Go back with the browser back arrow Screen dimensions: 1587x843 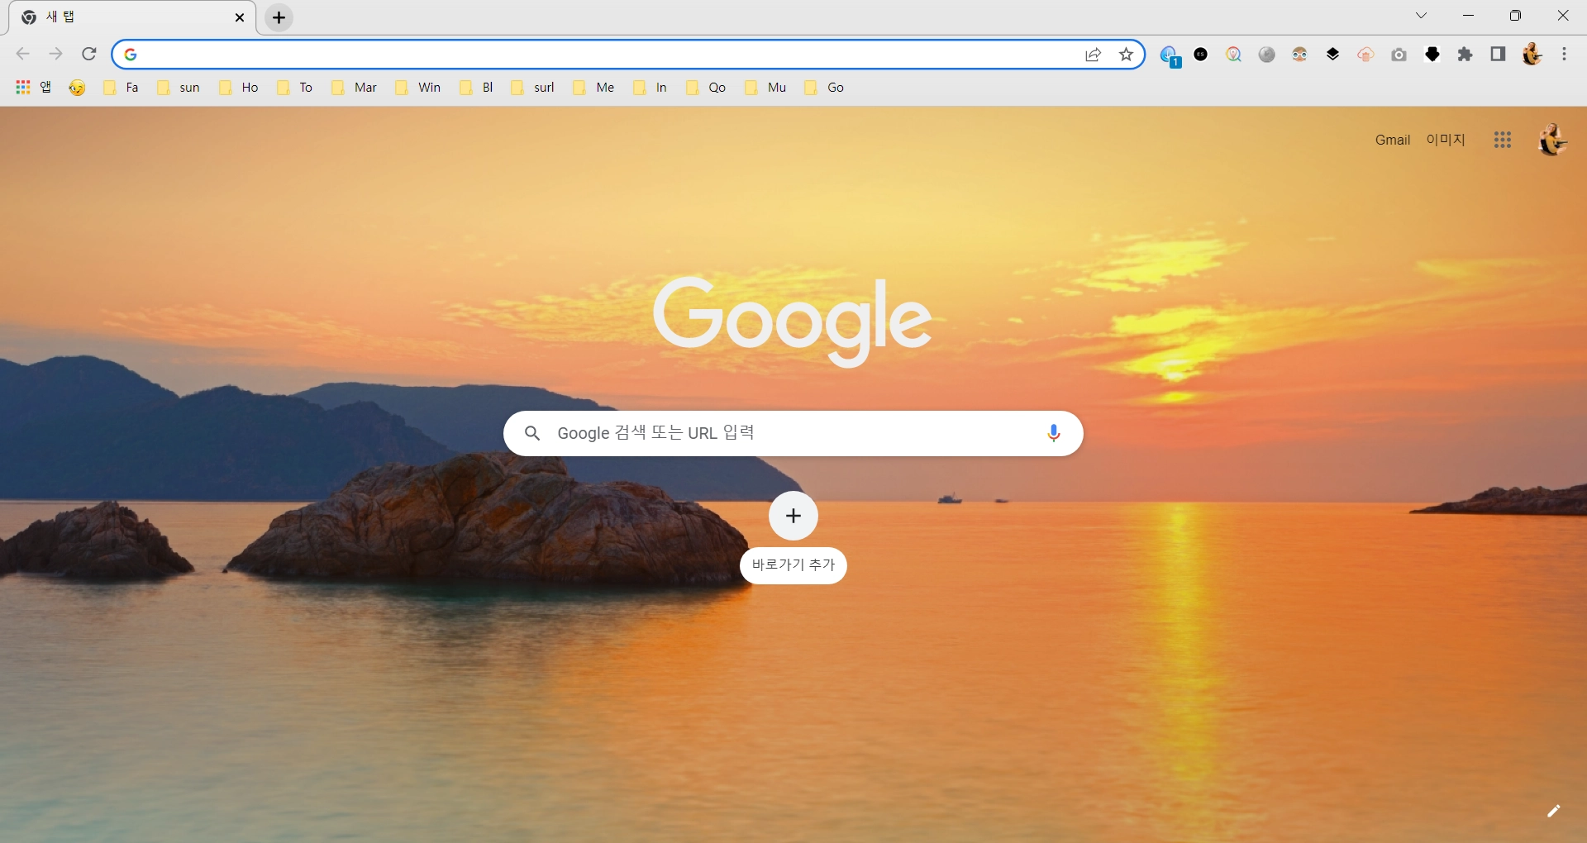pos(22,55)
